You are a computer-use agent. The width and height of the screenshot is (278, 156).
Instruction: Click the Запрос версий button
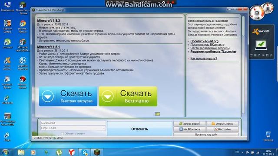click(189, 123)
